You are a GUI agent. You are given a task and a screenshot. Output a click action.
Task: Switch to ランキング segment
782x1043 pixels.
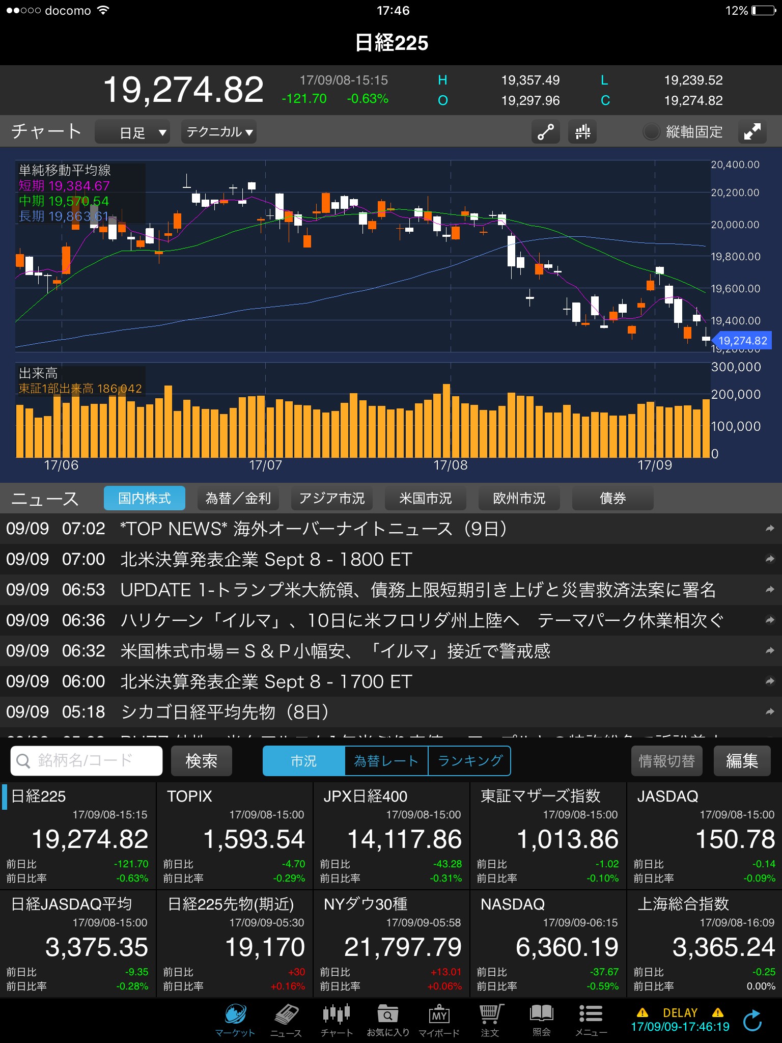click(469, 761)
